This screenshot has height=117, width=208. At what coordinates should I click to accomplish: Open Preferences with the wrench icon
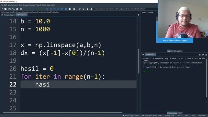(x=80, y=9)
